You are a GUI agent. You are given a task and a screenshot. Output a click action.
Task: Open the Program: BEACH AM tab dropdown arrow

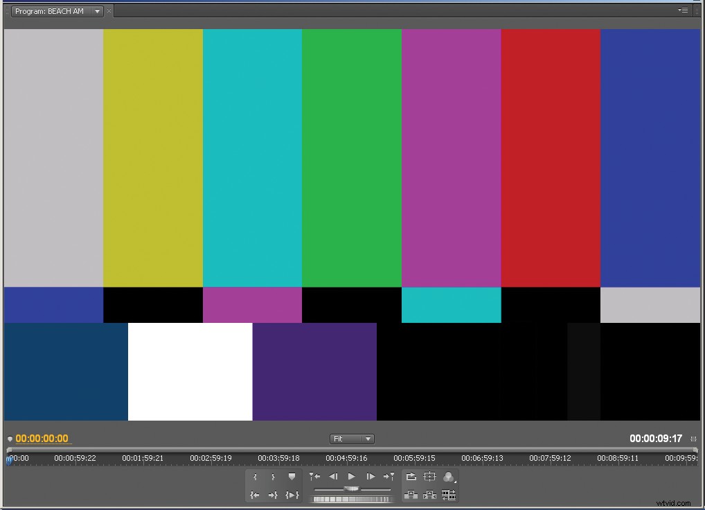point(97,11)
